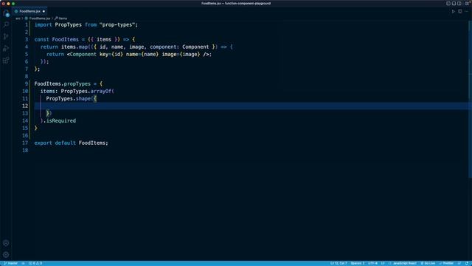Click key={id} attribute on line 5
The image size is (472, 266).
(x=111, y=54)
